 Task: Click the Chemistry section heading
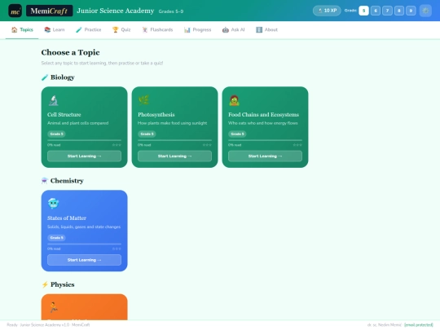[67, 181]
